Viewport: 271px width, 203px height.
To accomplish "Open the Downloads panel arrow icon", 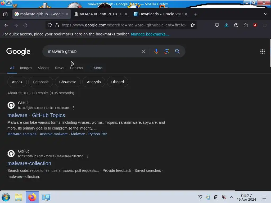I will 227,25.
